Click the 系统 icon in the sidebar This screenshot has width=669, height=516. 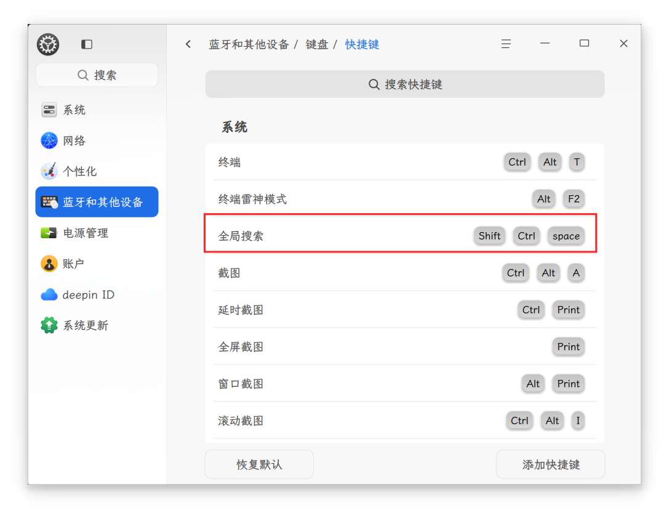click(49, 110)
